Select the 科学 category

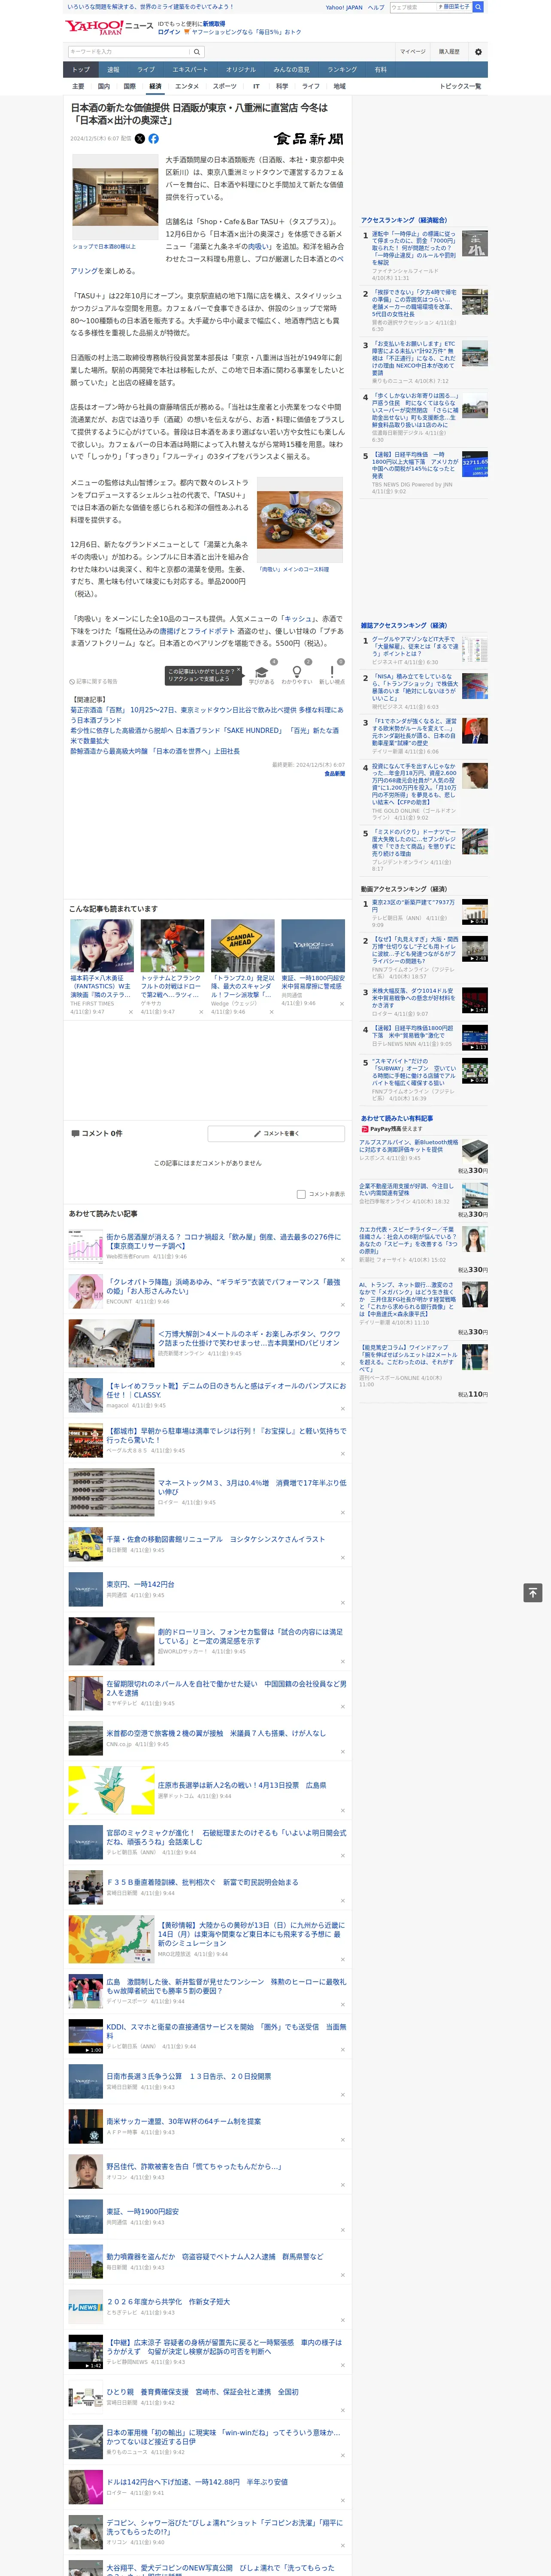pyautogui.click(x=282, y=86)
